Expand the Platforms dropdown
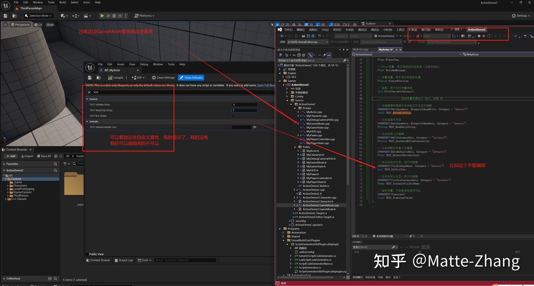This screenshot has width=534, height=286. click(144, 16)
